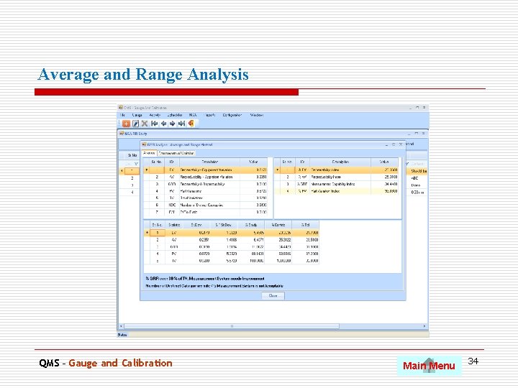The height and width of the screenshot is (388, 518).
Task: Click the Main Menu link
Action: point(429,366)
